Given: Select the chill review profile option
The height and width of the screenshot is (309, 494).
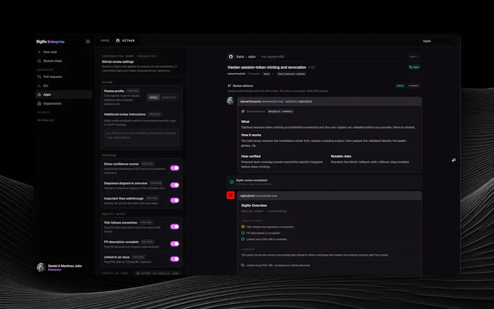Looking at the screenshot, I should [153, 98].
